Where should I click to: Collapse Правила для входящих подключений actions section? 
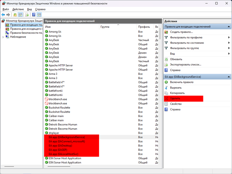click(229, 27)
